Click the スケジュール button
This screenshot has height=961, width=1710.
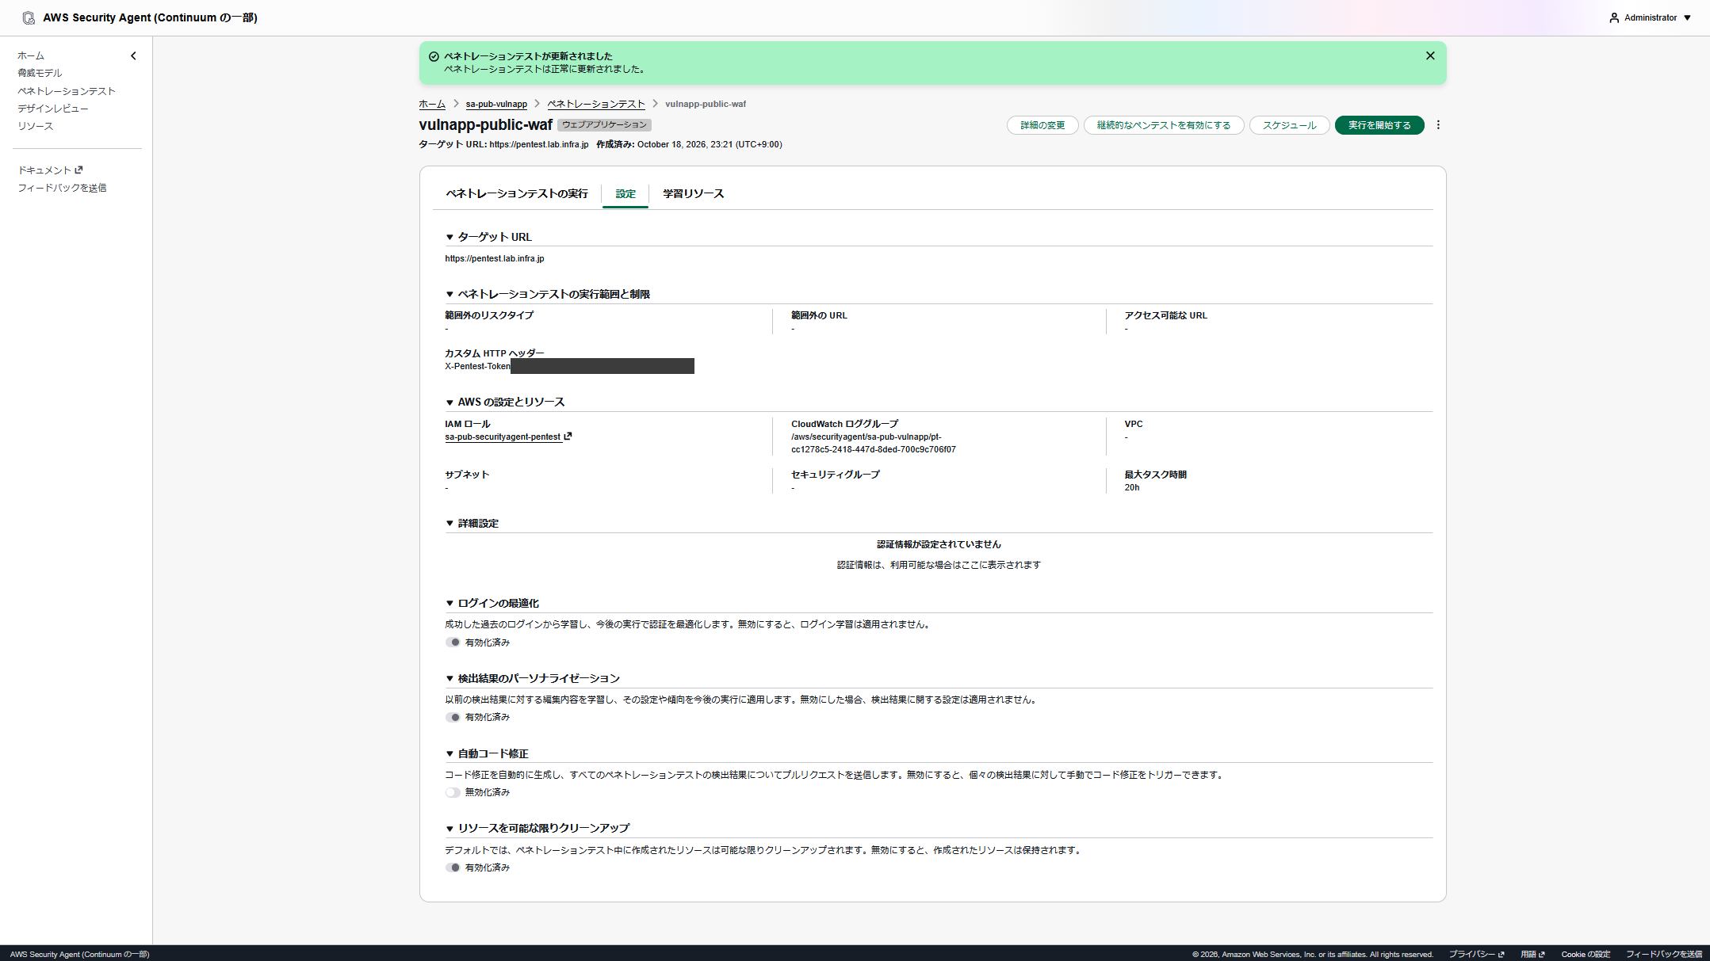tap(1289, 125)
